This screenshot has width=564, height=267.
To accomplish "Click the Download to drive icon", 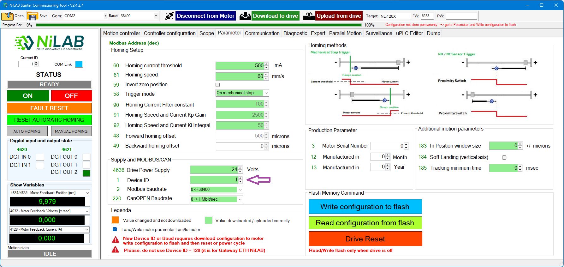I will pyautogui.click(x=245, y=16).
